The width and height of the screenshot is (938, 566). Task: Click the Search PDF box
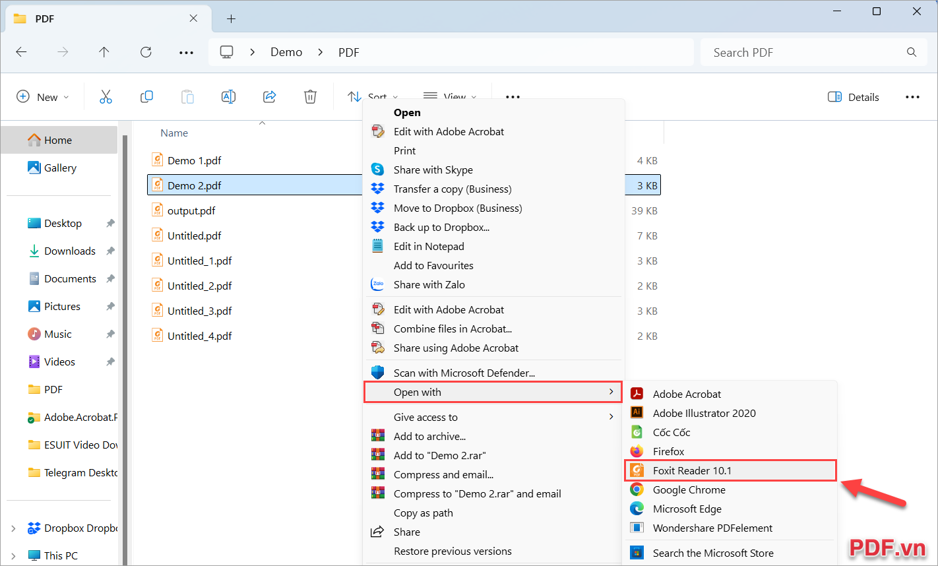coord(814,52)
